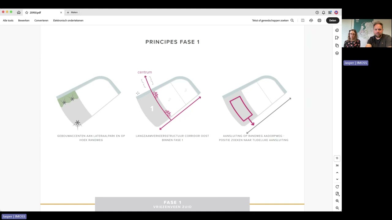Open the notifications bell
Screen dimensions: 392x220
coord(323,13)
